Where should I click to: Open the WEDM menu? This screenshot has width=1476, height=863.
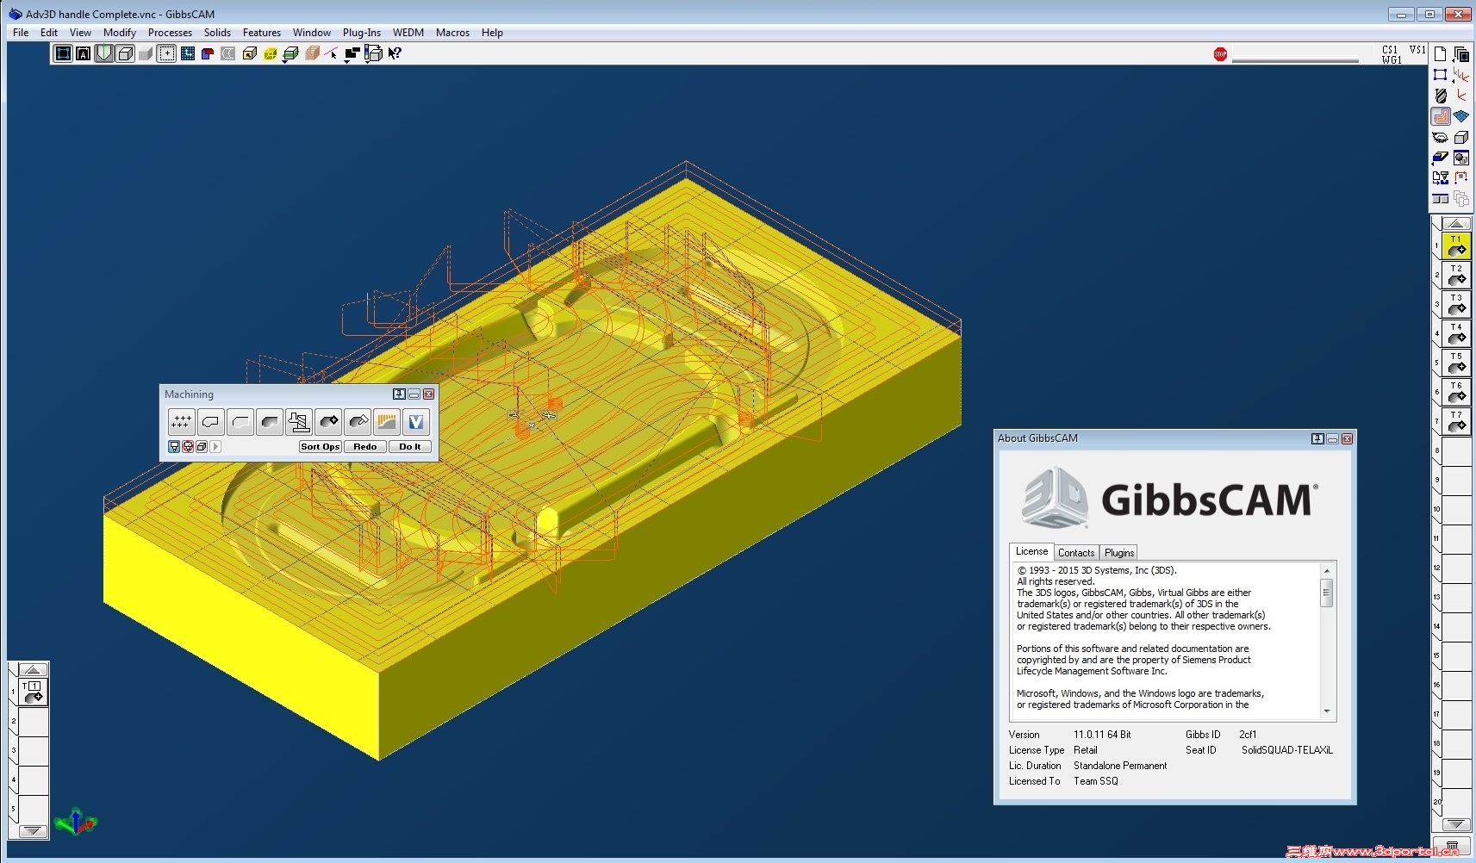tap(408, 33)
